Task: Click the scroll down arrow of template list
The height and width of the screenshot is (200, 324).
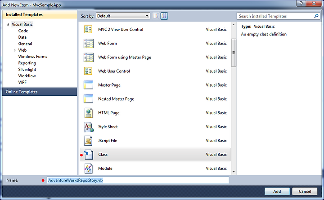Action: [234, 172]
